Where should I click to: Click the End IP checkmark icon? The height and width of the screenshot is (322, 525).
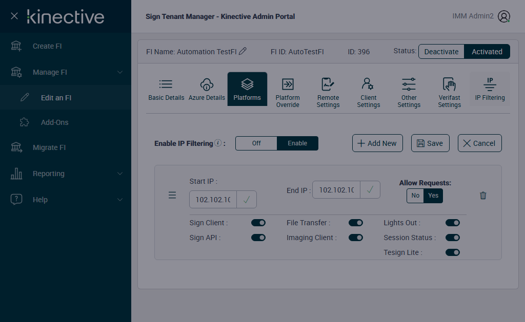(x=370, y=189)
